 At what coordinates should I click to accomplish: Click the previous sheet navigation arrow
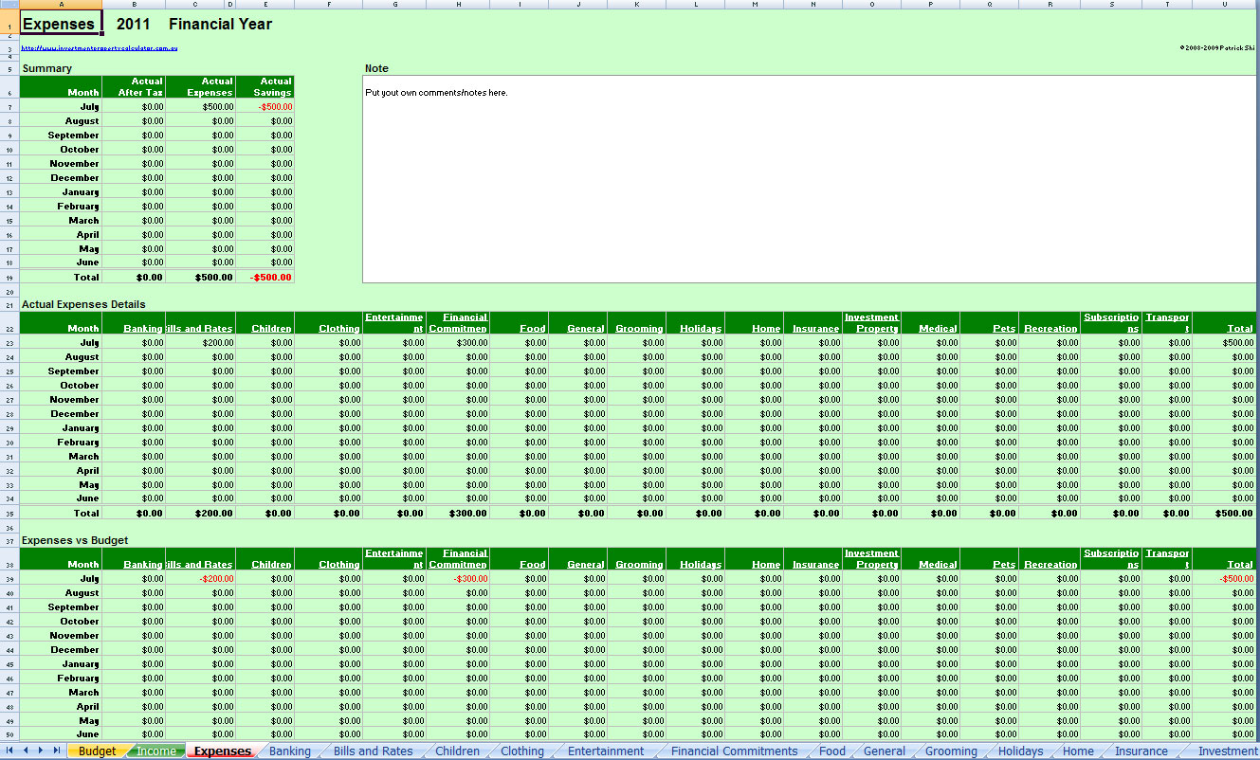[x=27, y=751]
